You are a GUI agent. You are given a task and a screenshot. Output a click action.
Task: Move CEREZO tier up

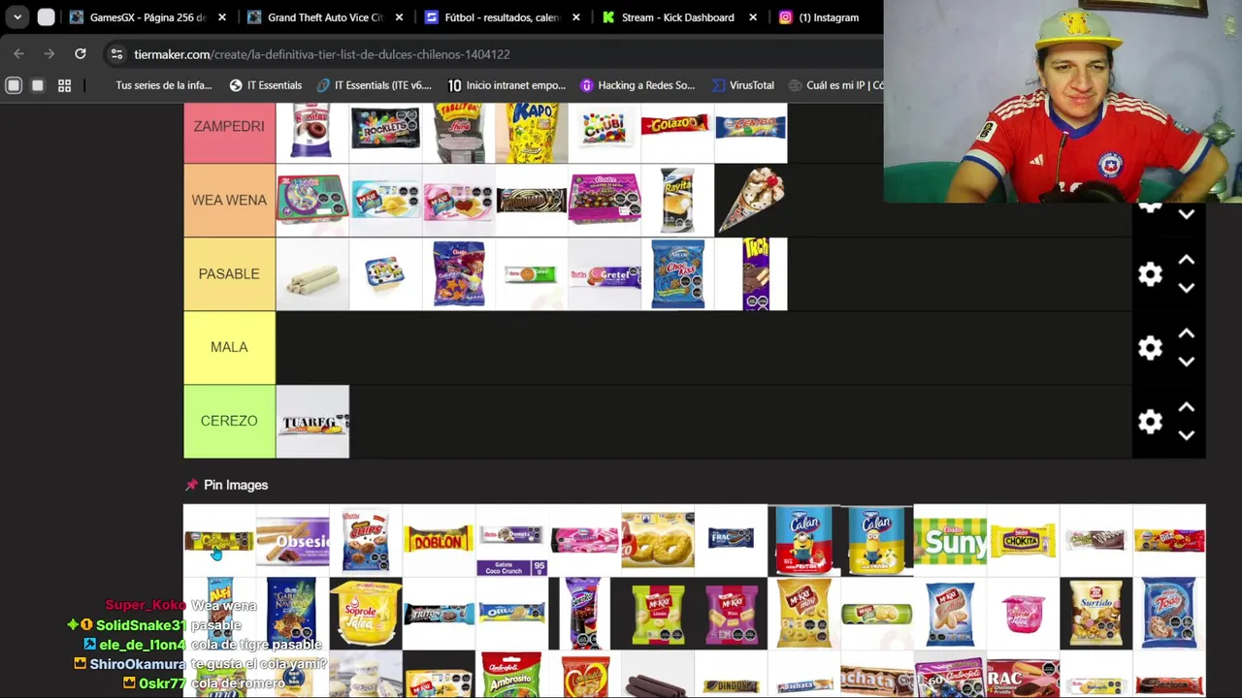point(1186,407)
